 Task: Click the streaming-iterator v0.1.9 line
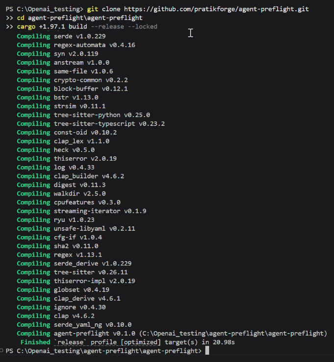[x=81, y=211]
